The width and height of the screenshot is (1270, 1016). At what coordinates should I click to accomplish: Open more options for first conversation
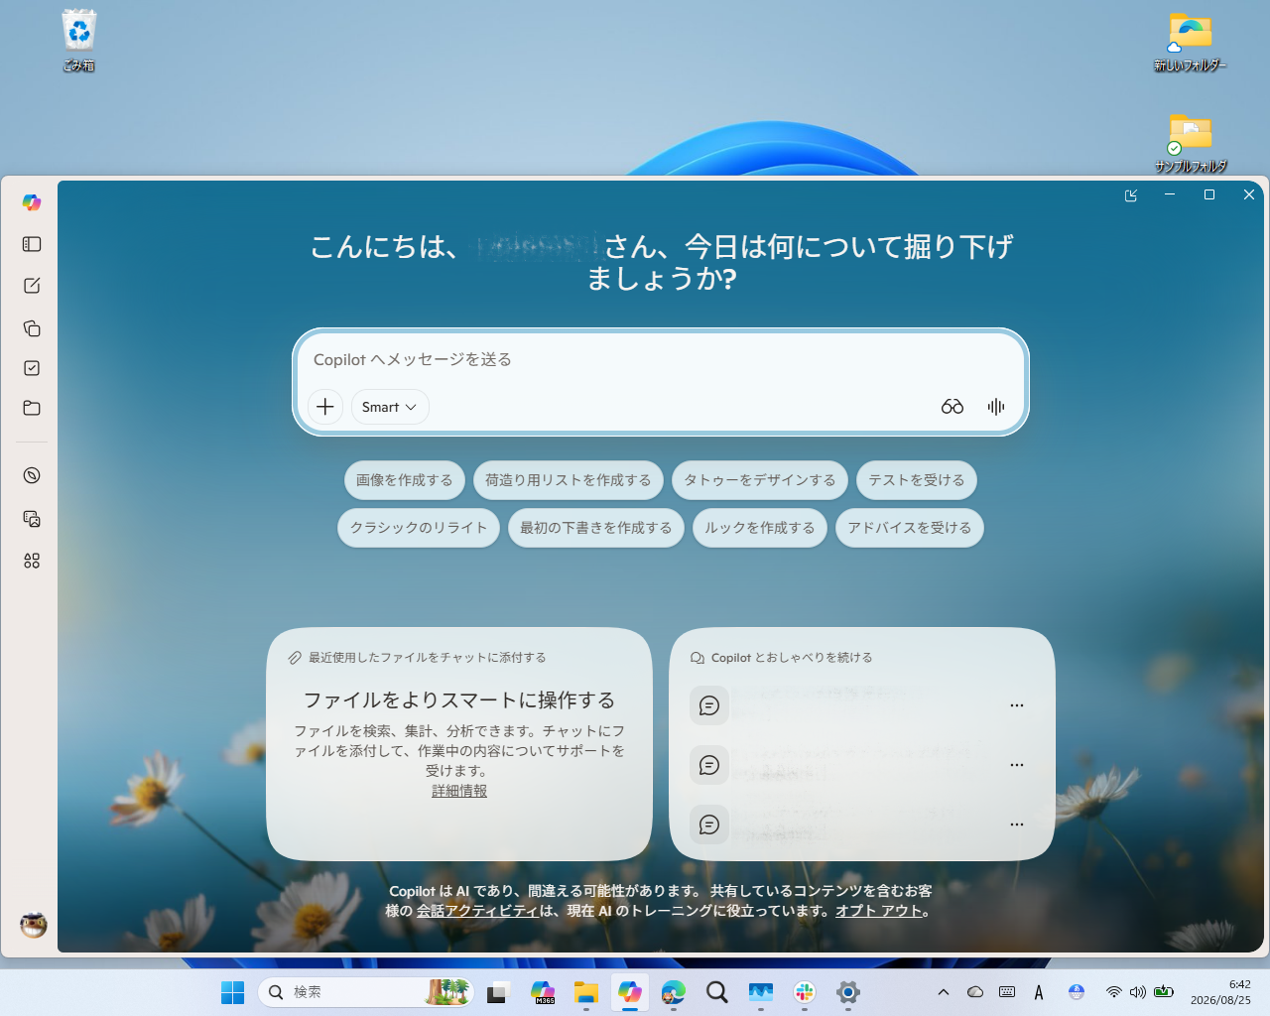pyautogui.click(x=1017, y=705)
